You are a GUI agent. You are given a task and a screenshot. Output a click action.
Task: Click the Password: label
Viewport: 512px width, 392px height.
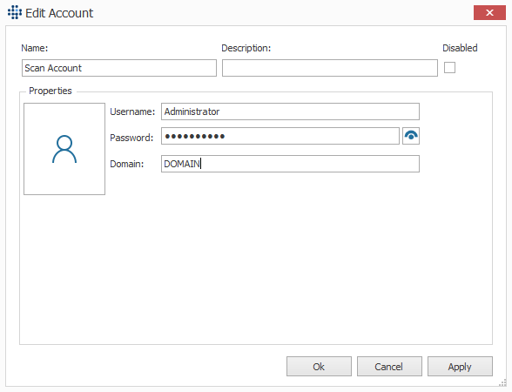coord(131,138)
